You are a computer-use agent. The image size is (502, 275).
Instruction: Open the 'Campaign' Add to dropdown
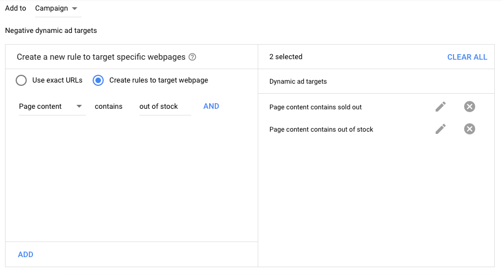(x=58, y=8)
